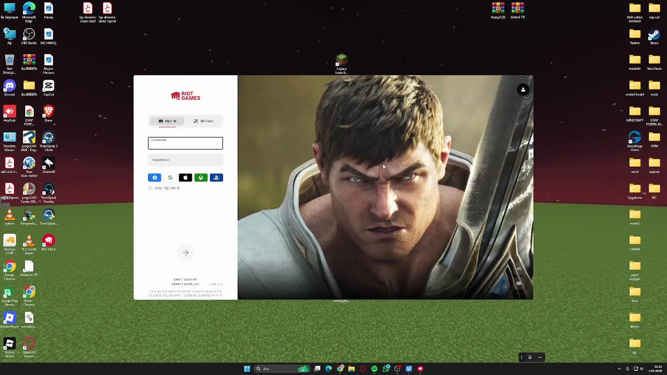Select the VLC media player desktop icon

click(x=29, y=245)
